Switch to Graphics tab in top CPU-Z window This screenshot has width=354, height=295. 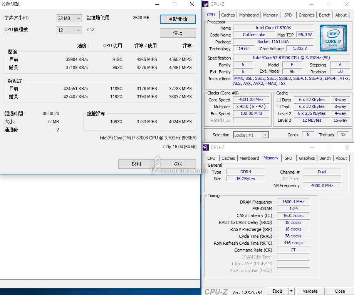[x=306, y=15]
